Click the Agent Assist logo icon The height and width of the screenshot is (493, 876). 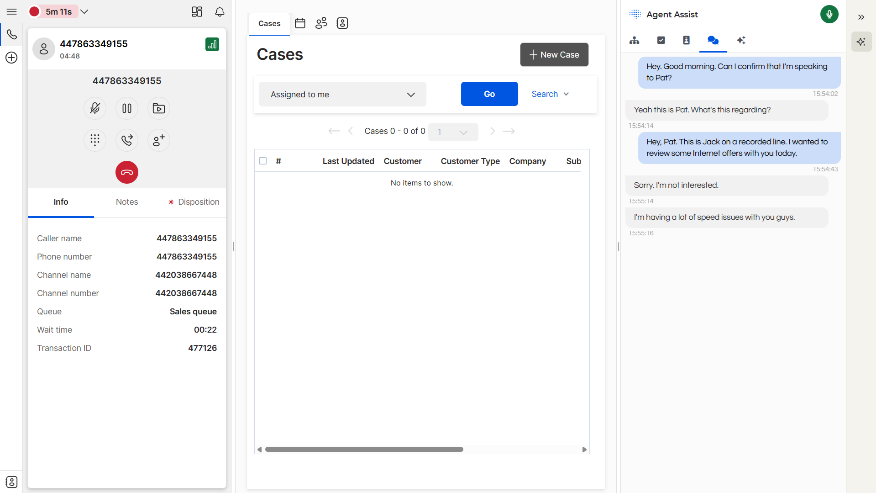[x=635, y=14]
